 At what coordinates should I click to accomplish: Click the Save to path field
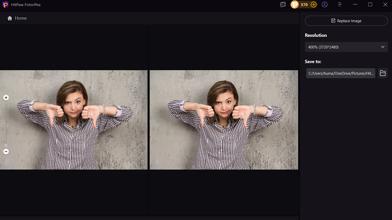pos(341,73)
